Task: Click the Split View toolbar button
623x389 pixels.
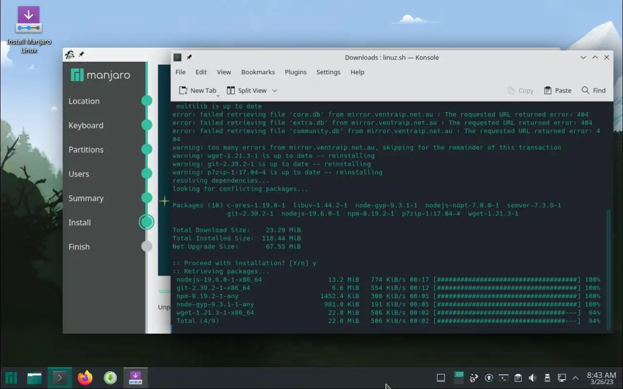Action: click(x=247, y=90)
